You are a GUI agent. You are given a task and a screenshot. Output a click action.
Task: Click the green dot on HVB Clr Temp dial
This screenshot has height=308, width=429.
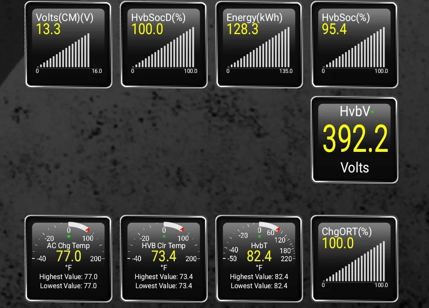click(x=164, y=236)
